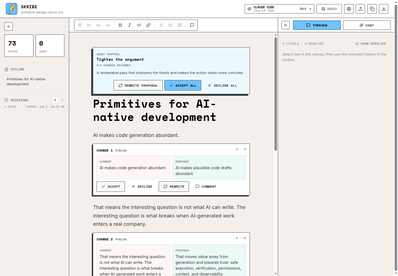
Task: Click the editor scrollbar up arrow
Action: tap(276, 34)
